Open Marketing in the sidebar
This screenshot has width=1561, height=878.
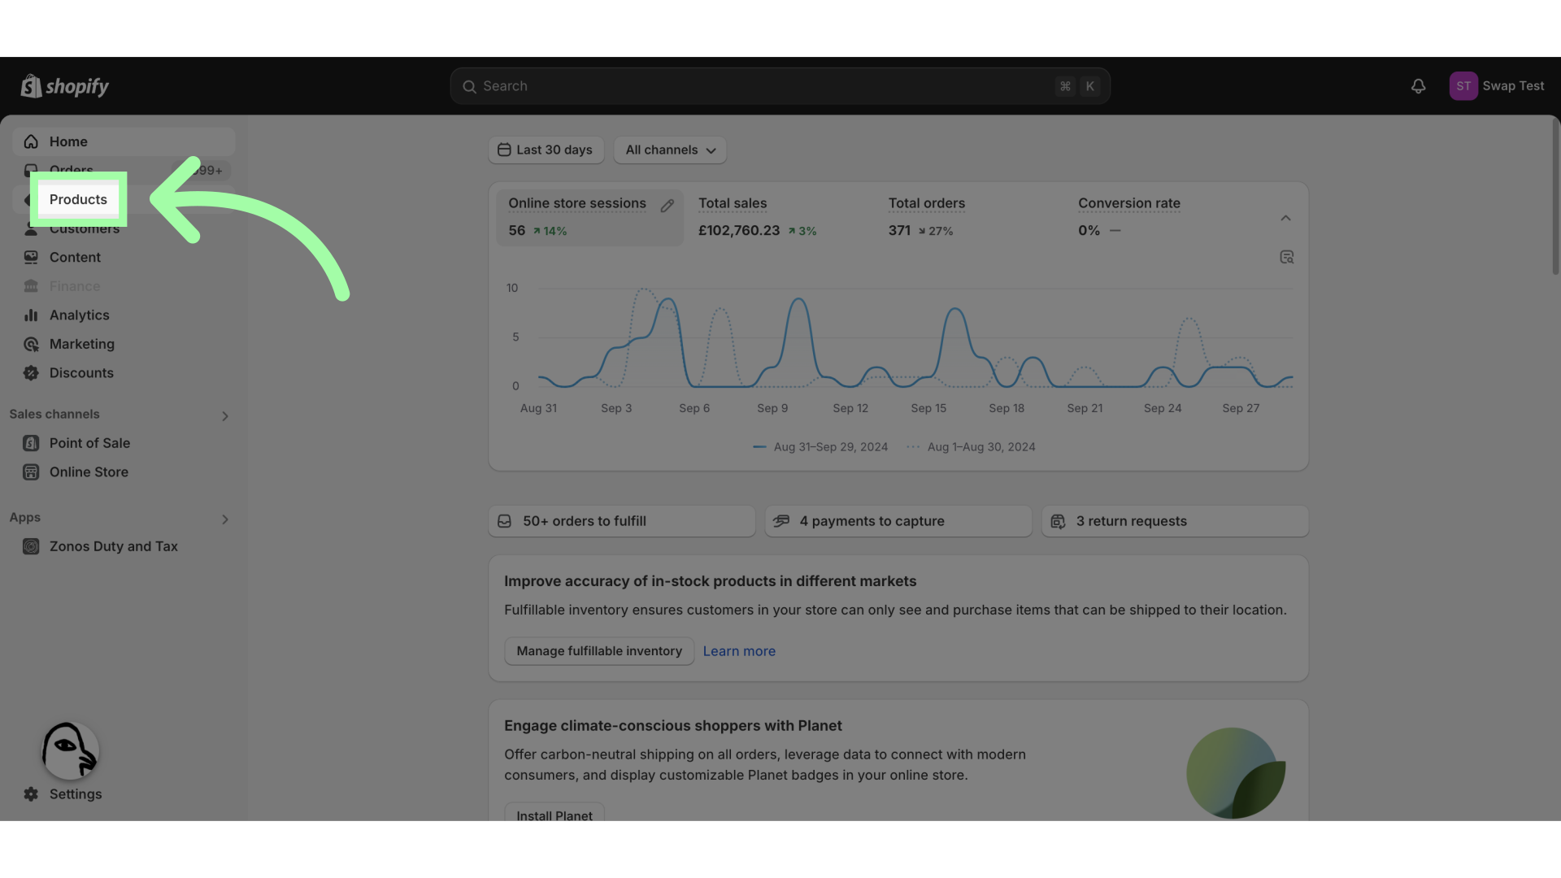pos(124,344)
